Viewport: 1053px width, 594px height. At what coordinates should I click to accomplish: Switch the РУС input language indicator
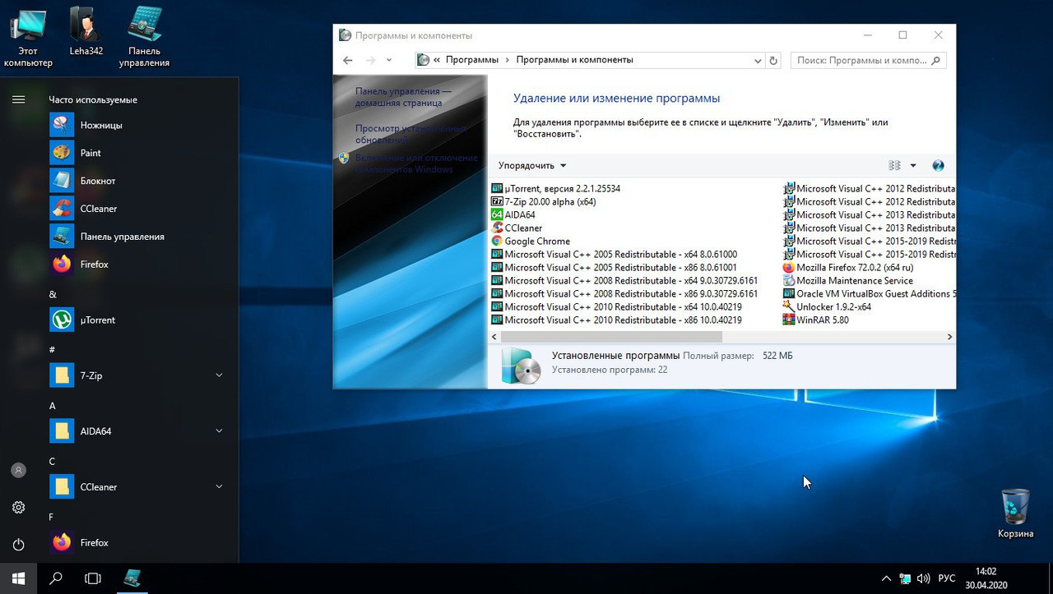947,578
